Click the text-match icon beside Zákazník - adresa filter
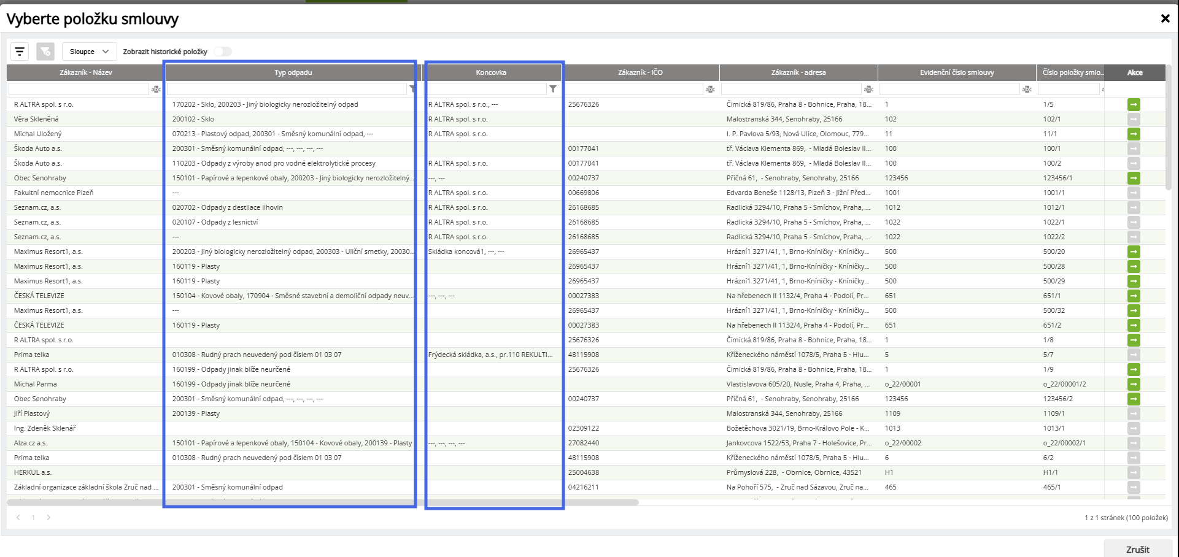This screenshot has width=1179, height=557. 868,89
